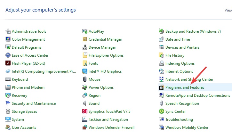Open the Ease of Access Center link
This screenshot has height=132, width=232.
pos(30,55)
